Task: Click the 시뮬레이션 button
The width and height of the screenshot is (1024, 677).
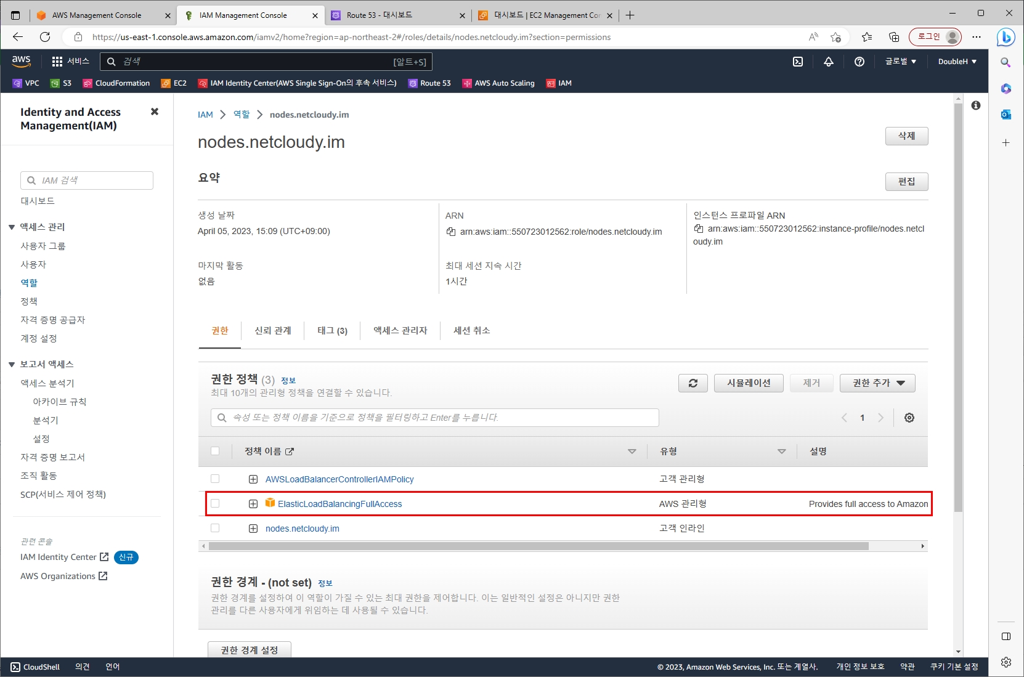Action: [x=749, y=383]
